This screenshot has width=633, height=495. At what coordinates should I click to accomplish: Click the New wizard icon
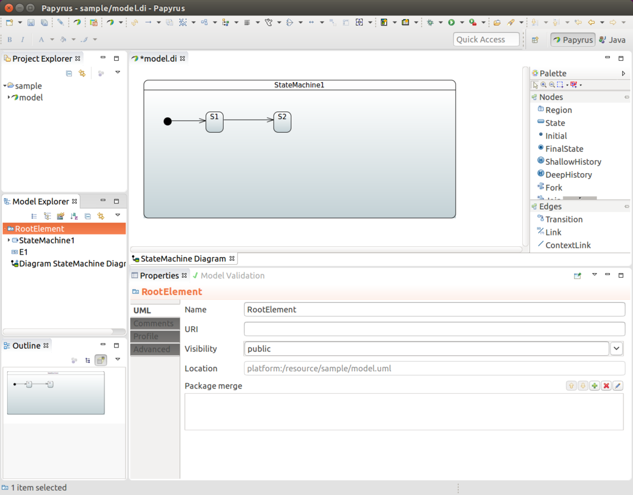point(10,23)
